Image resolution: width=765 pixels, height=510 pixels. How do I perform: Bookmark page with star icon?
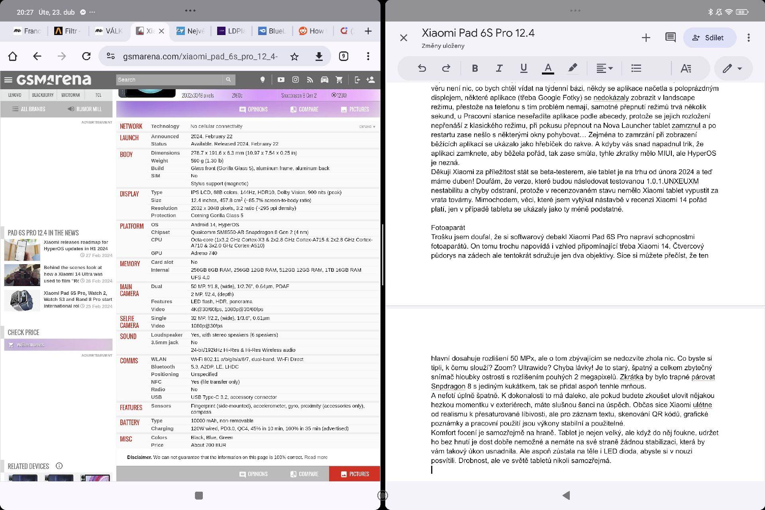click(294, 57)
